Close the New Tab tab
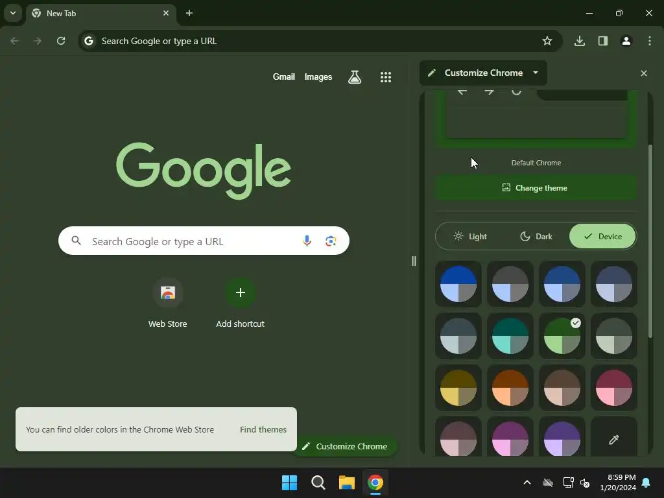 pos(166,13)
